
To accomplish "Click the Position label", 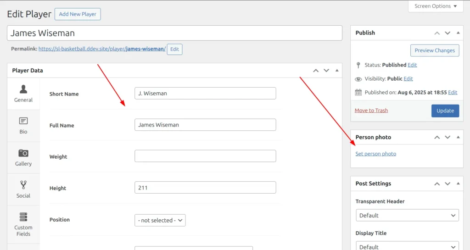I will [59, 220].
